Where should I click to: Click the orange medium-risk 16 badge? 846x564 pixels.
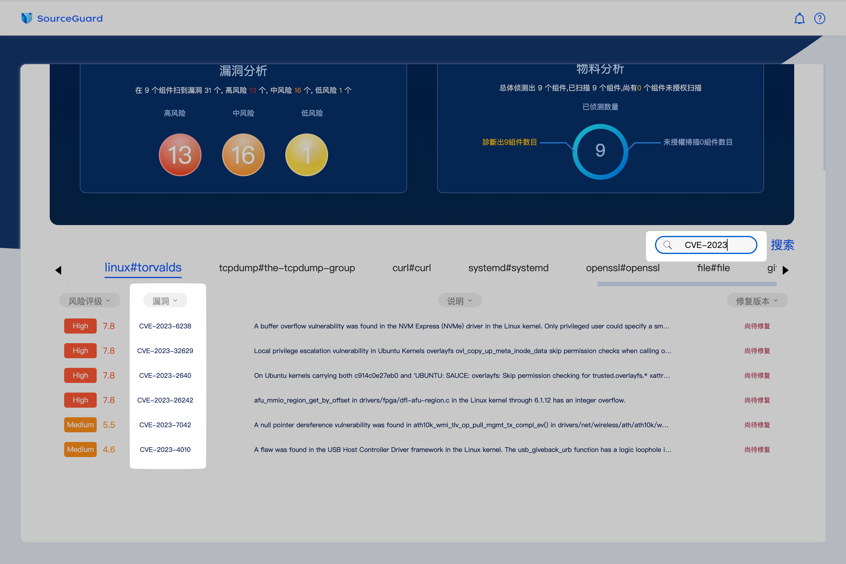click(243, 155)
